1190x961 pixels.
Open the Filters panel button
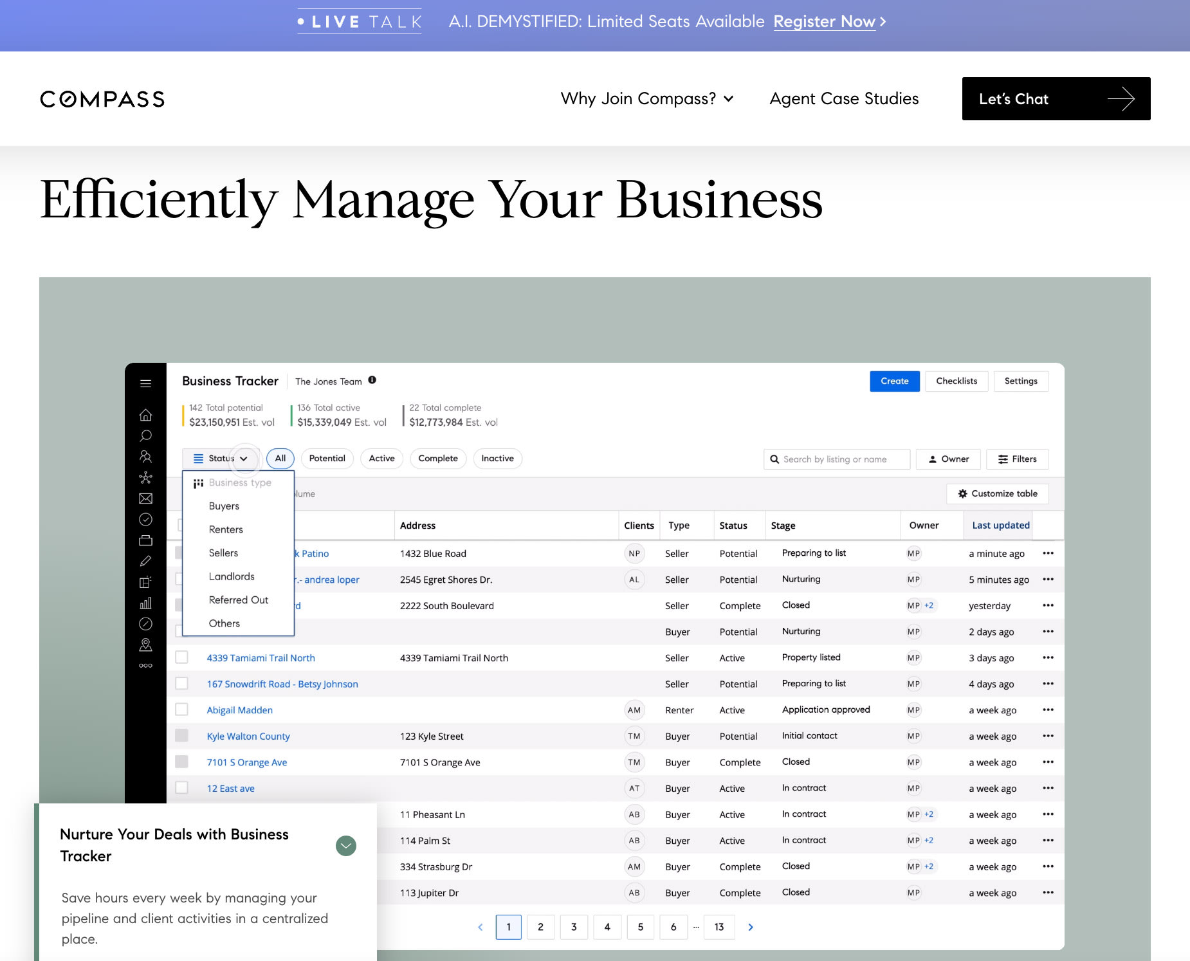tap(1018, 459)
